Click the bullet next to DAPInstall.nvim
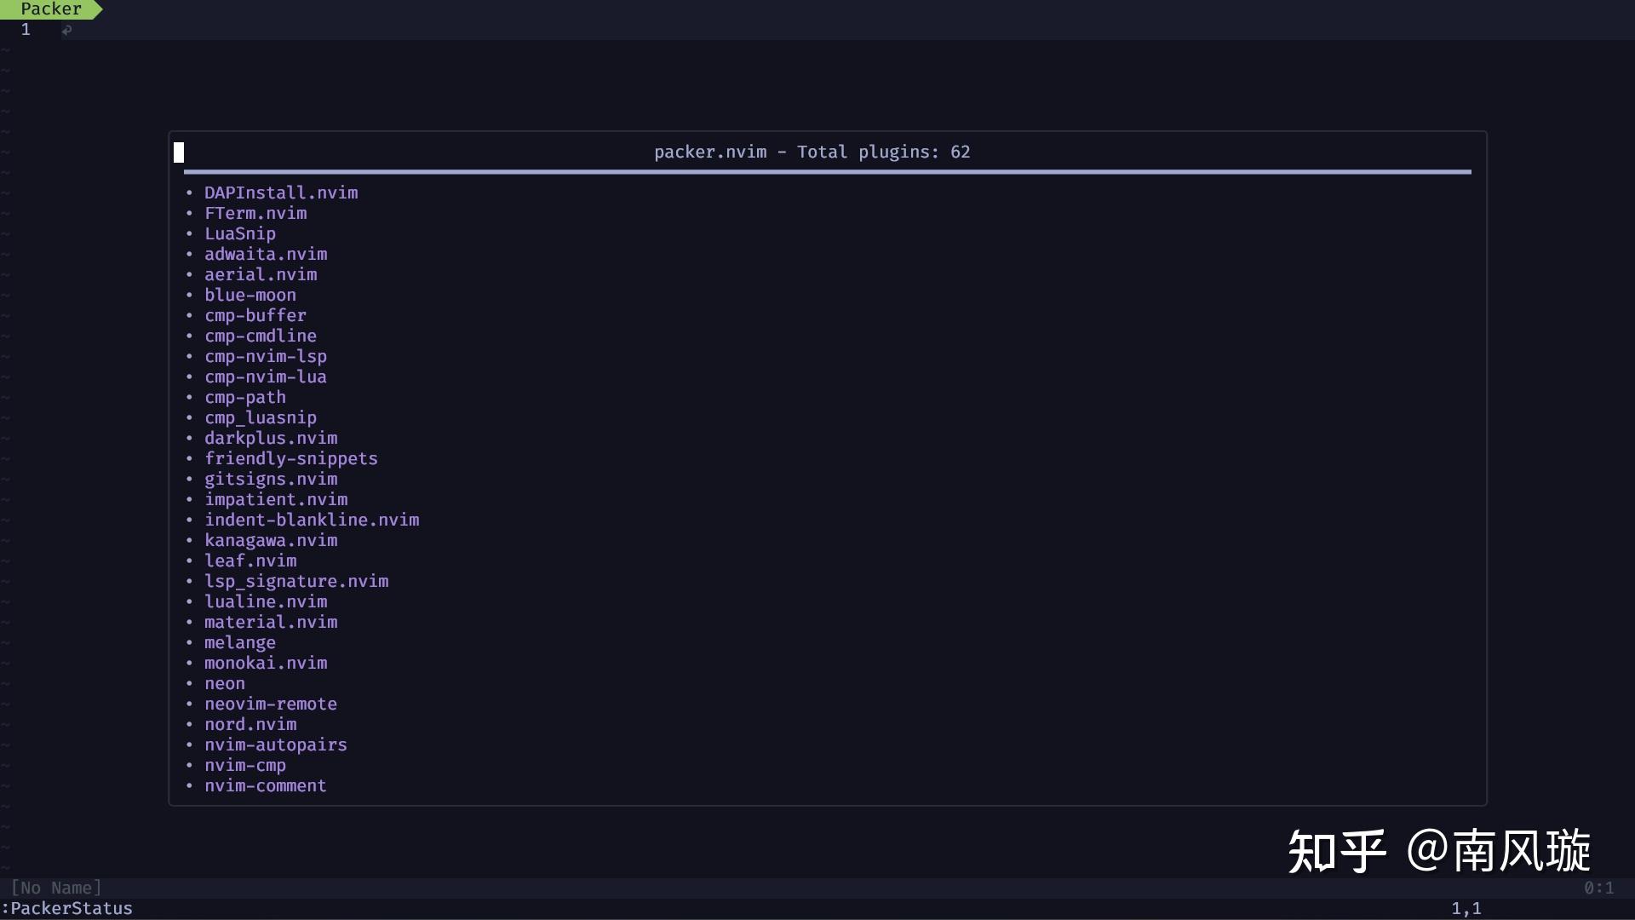This screenshot has height=920, width=1635. coord(189,193)
